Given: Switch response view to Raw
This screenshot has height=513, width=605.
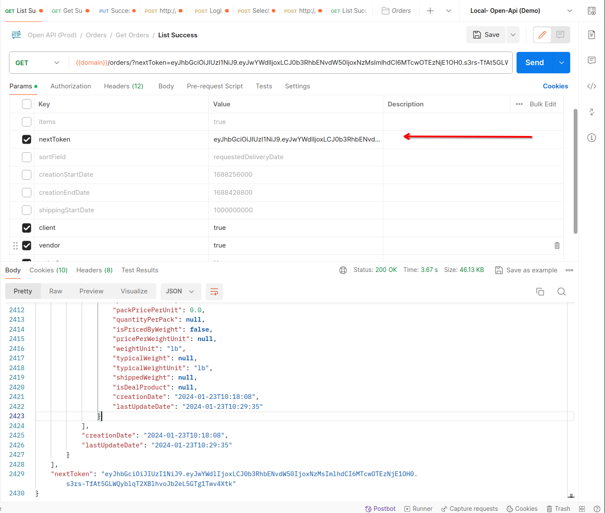Looking at the screenshot, I should click(x=56, y=291).
